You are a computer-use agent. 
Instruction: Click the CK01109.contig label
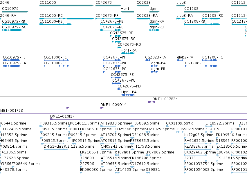pyautogui.click(x=180, y=123)
